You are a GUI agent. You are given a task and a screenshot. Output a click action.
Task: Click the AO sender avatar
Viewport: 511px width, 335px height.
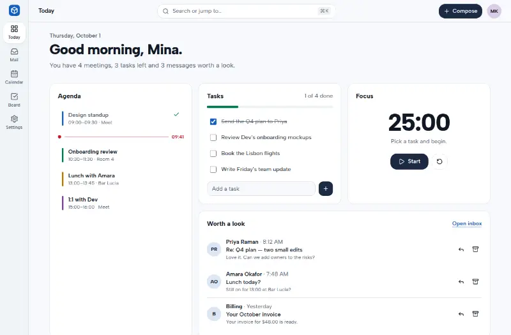[x=214, y=281]
